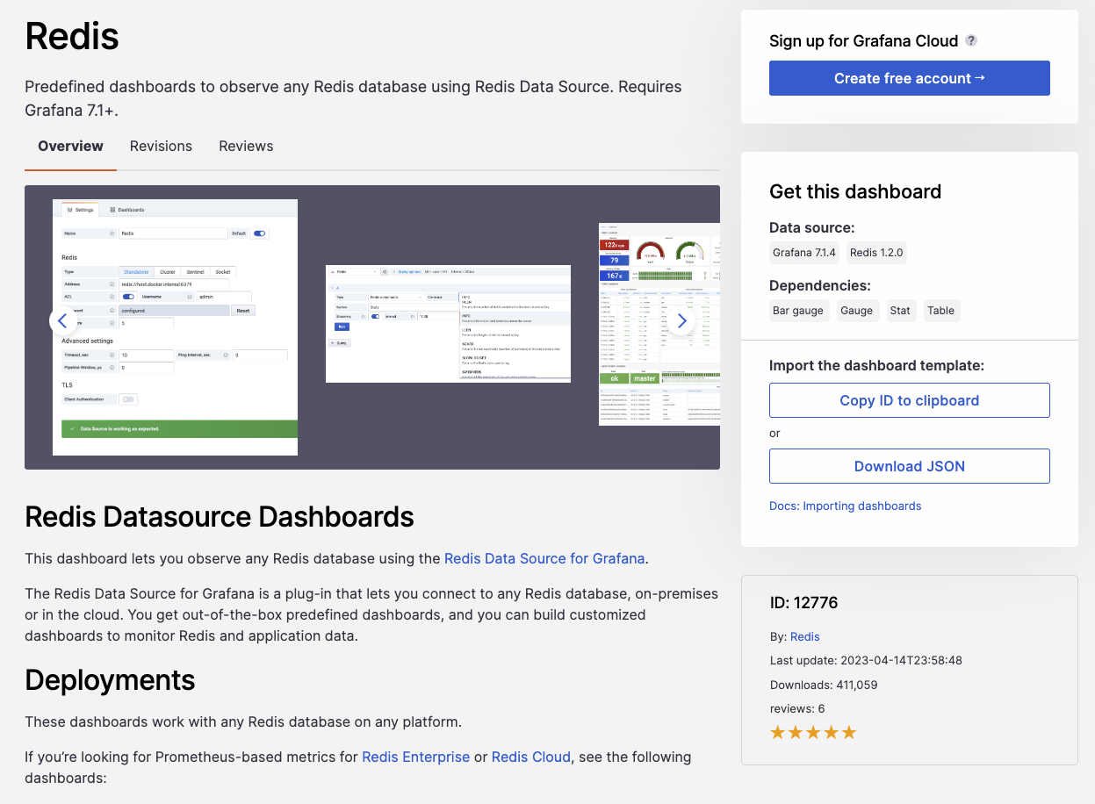Click the Redis 1.2.0 data source tag
The image size is (1095, 804).
tap(877, 253)
